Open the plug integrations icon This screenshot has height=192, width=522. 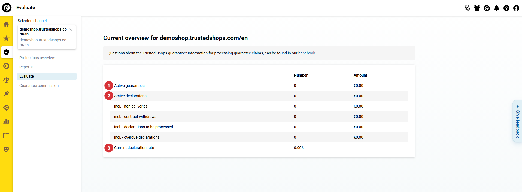click(6, 94)
